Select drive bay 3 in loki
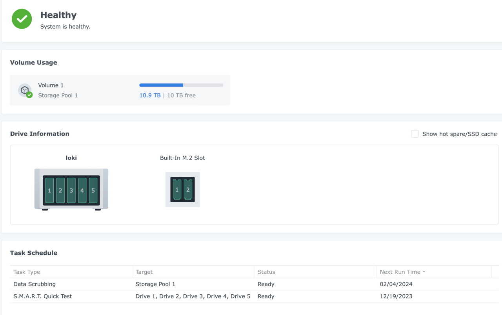 pos(71,190)
